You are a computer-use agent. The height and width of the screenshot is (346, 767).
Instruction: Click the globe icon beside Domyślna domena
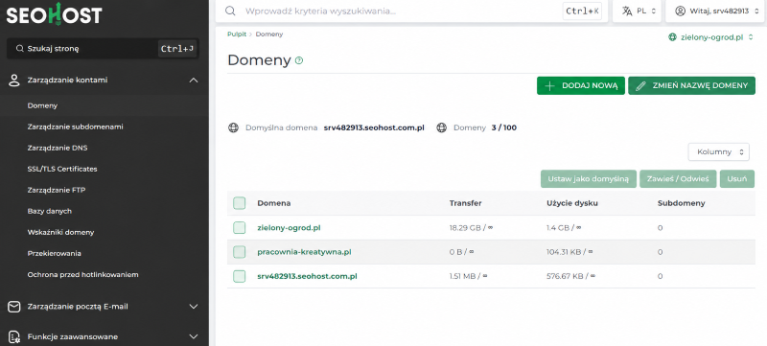point(233,128)
